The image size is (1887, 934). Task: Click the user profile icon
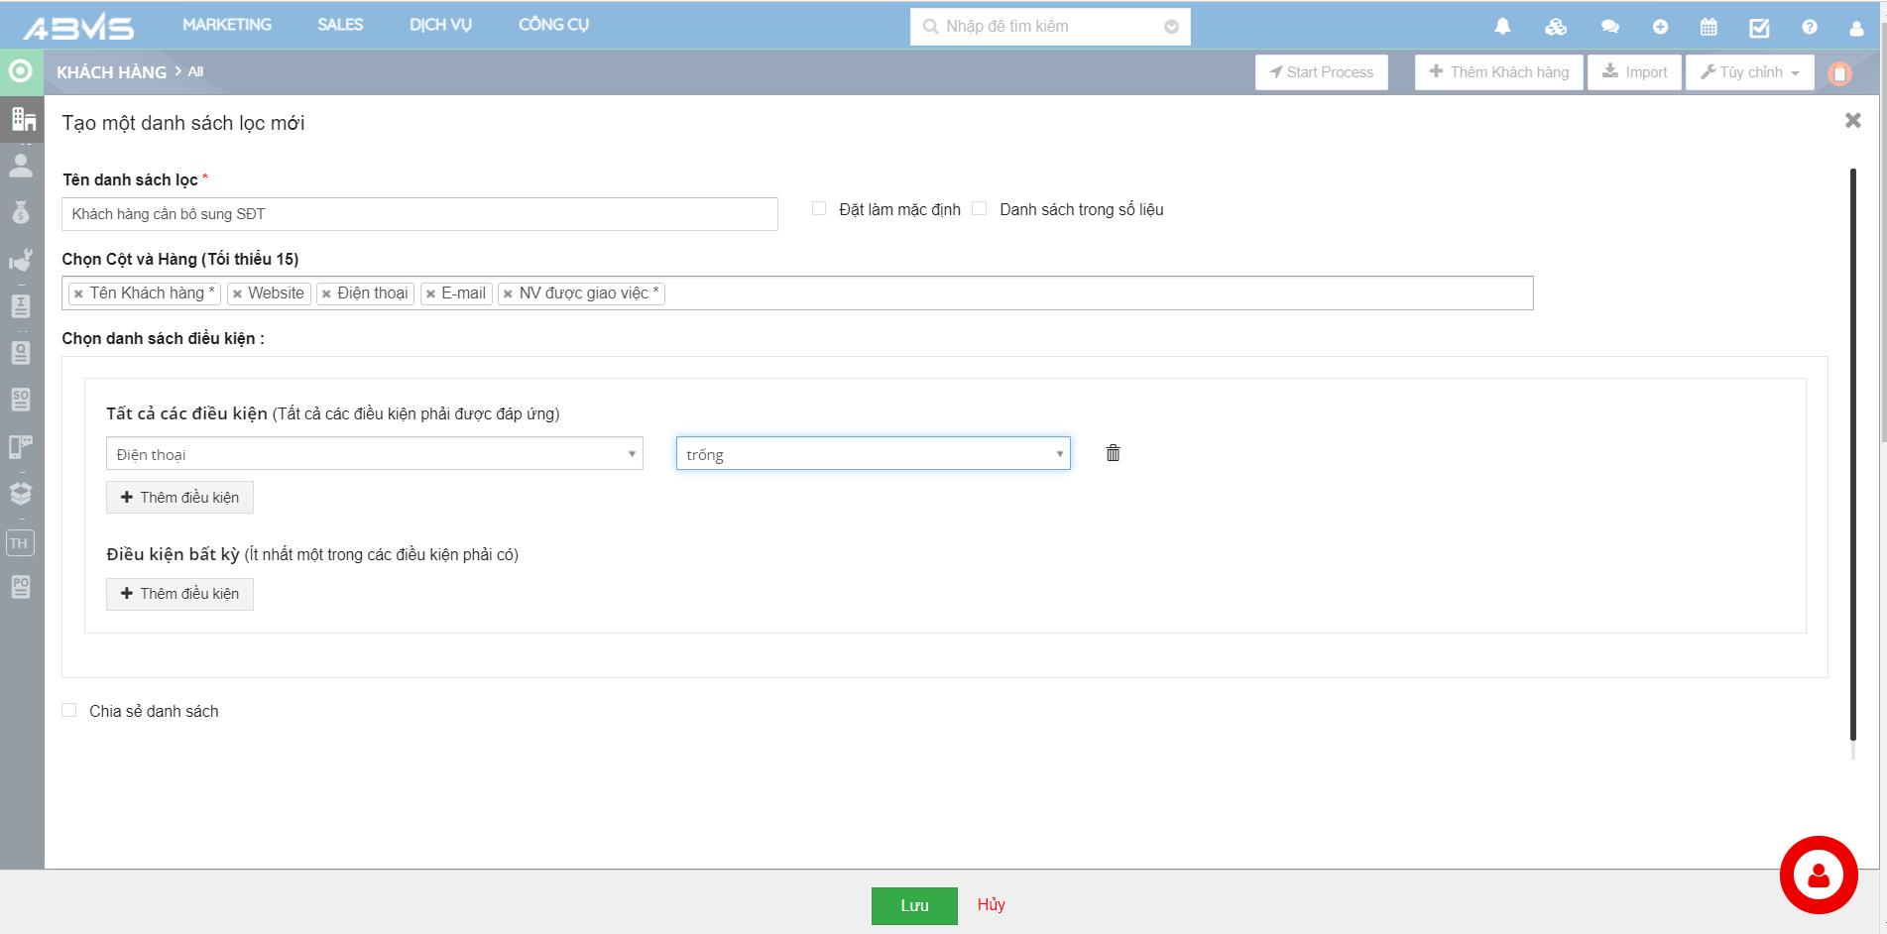pos(1856,27)
